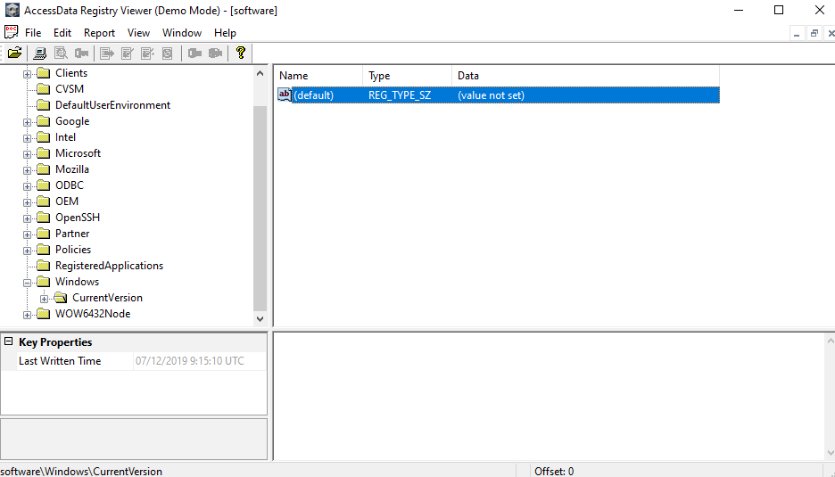Screen dimensions: 835x477
Task: Click the greyed document magnifier toolbar icon
Action: [61, 53]
